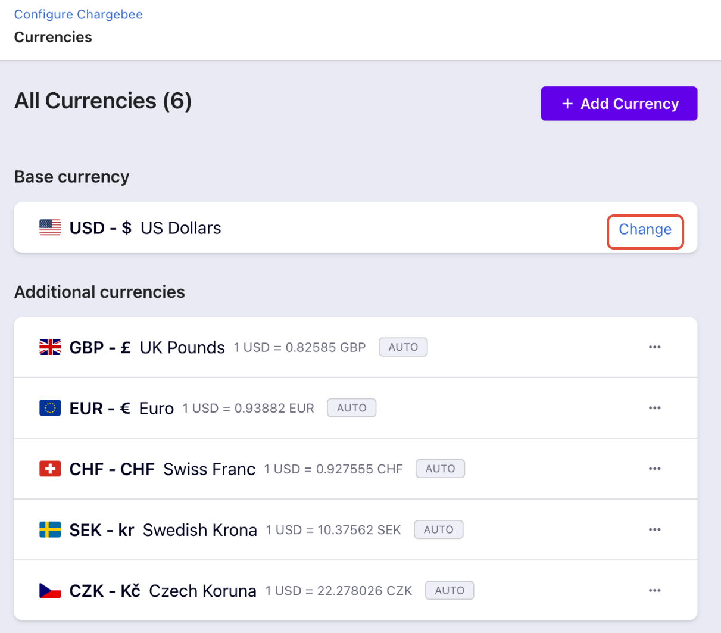
Task: Open the CZK row three-dot menu
Action: (x=654, y=590)
